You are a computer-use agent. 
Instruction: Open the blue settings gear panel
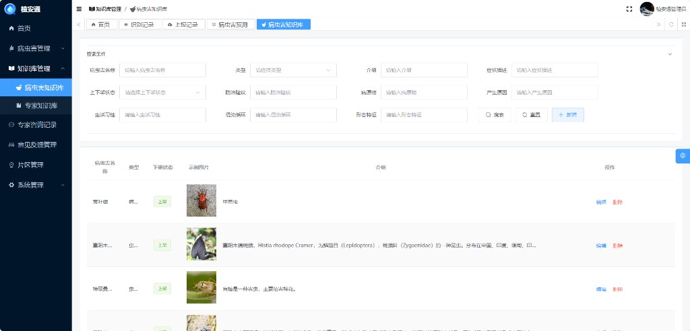point(683,155)
